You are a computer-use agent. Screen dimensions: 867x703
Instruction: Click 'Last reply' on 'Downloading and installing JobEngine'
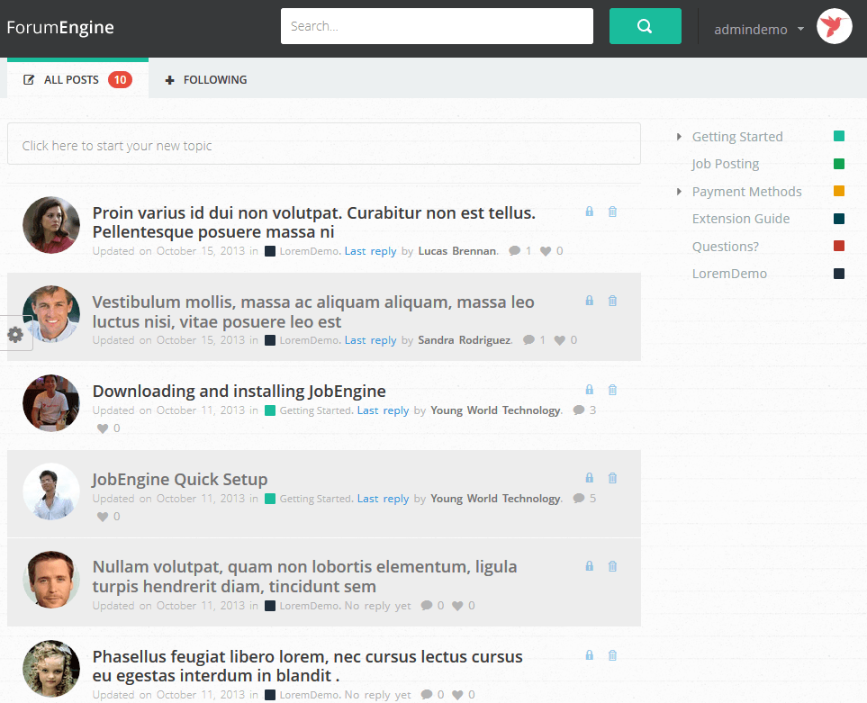coord(384,410)
